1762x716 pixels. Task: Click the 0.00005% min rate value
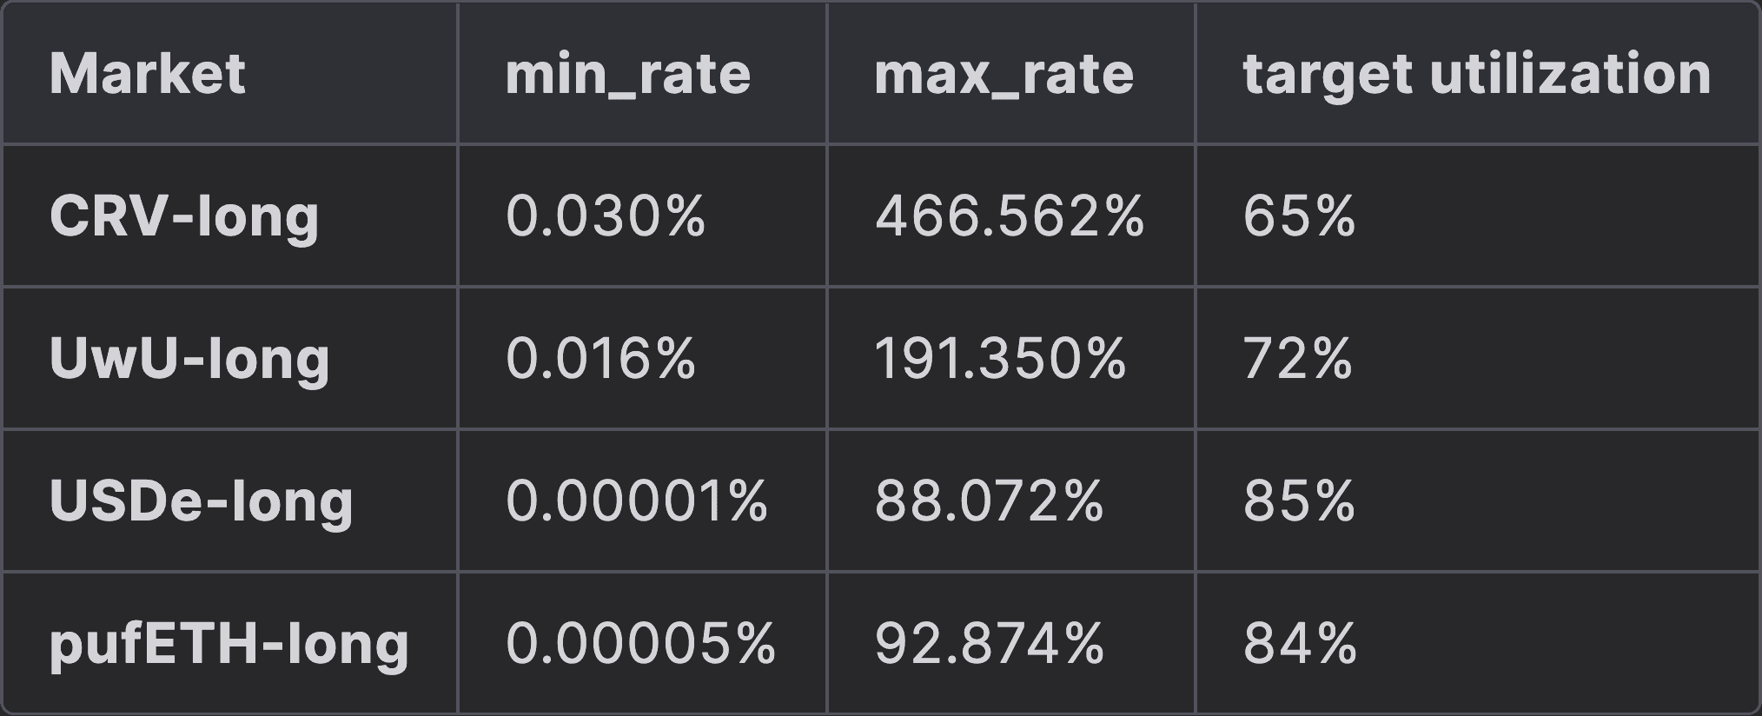click(x=640, y=644)
